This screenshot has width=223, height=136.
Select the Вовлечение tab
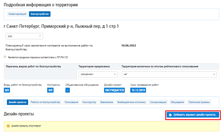coord(107,102)
